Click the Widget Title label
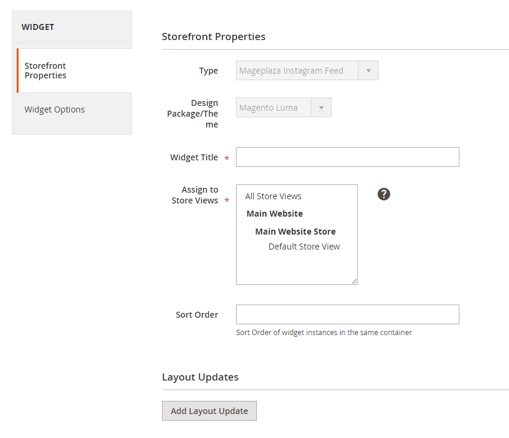The height and width of the screenshot is (438, 509). [194, 157]
